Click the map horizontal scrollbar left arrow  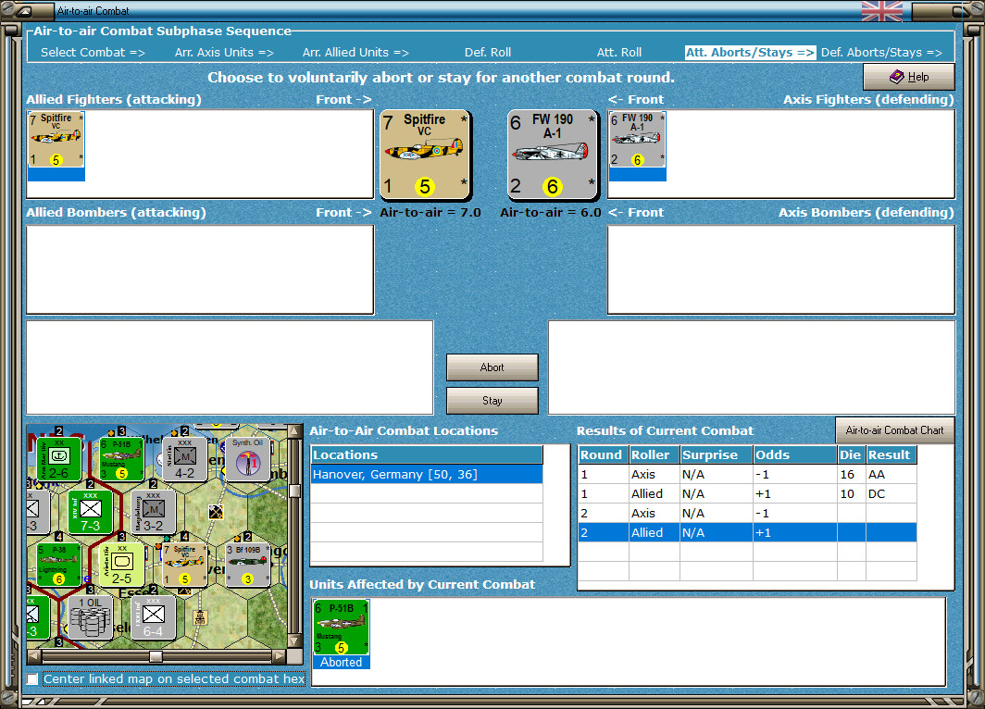(34, 656)
